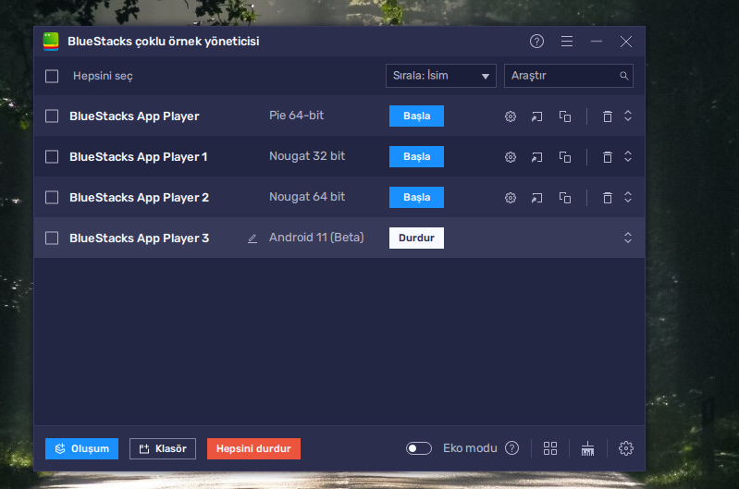Viewport: 739px width, 489px height.
Task: Select checkbox for BlueStacks App Player 3
Action: tap(52, 238)
